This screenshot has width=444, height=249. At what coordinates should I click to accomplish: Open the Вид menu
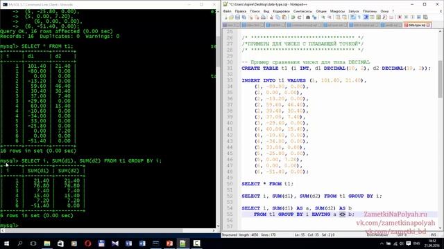click(266, 11)
